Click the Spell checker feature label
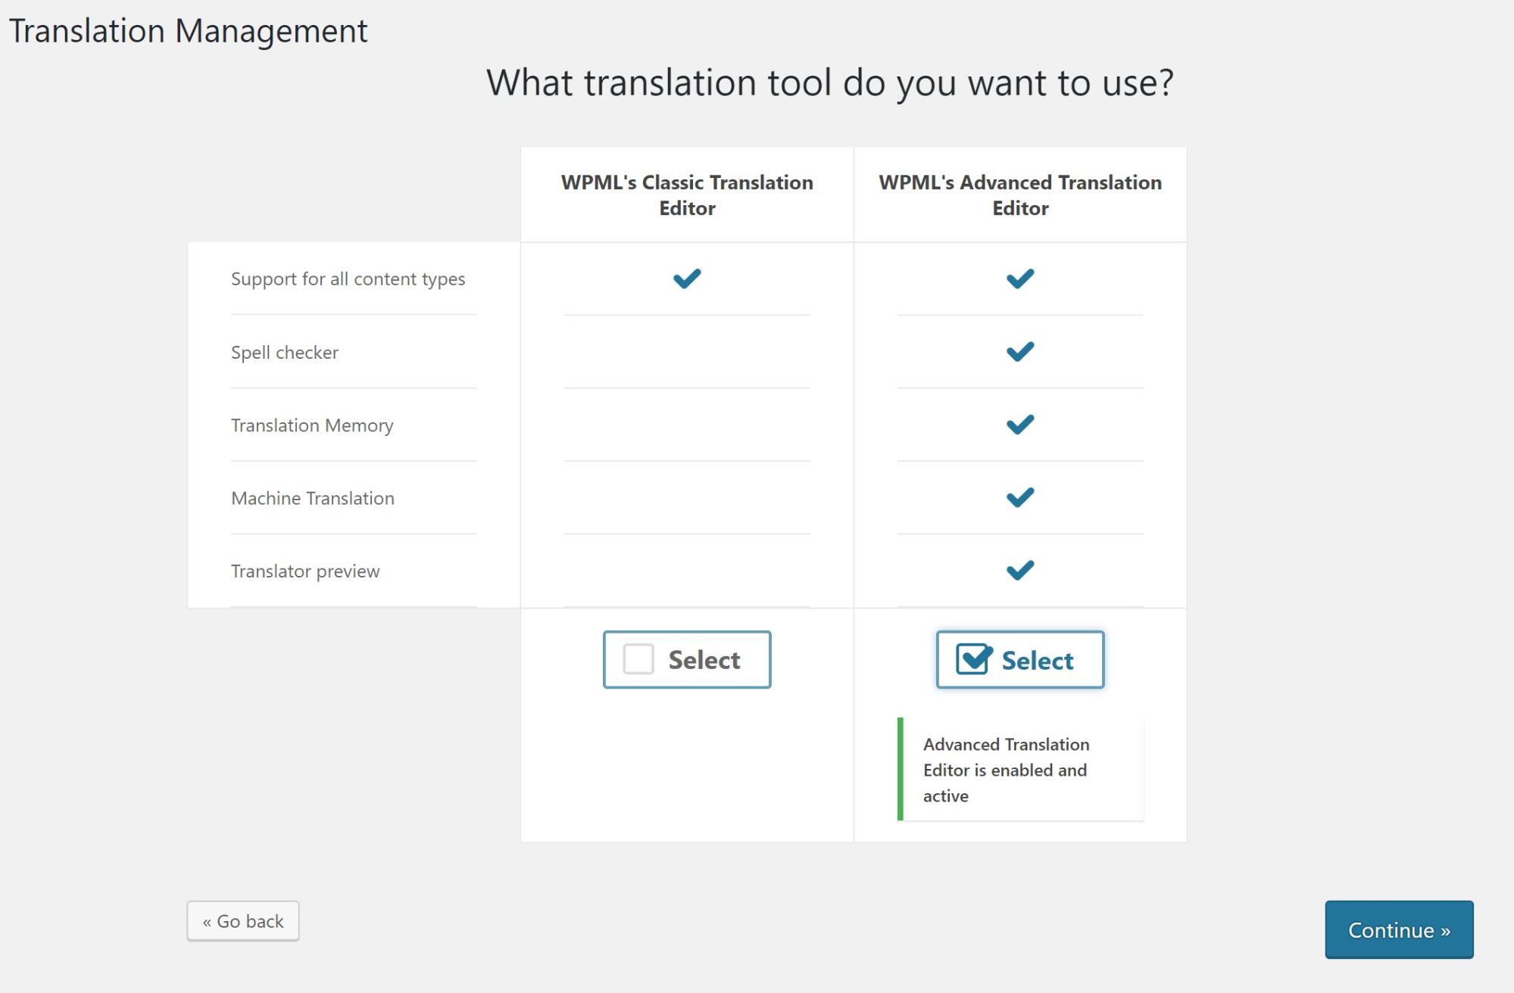 [x=285, y=353]
